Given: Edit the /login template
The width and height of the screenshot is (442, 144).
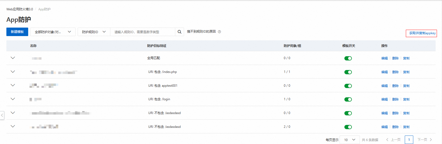Looking at the screenshot, I should (384, 99).
